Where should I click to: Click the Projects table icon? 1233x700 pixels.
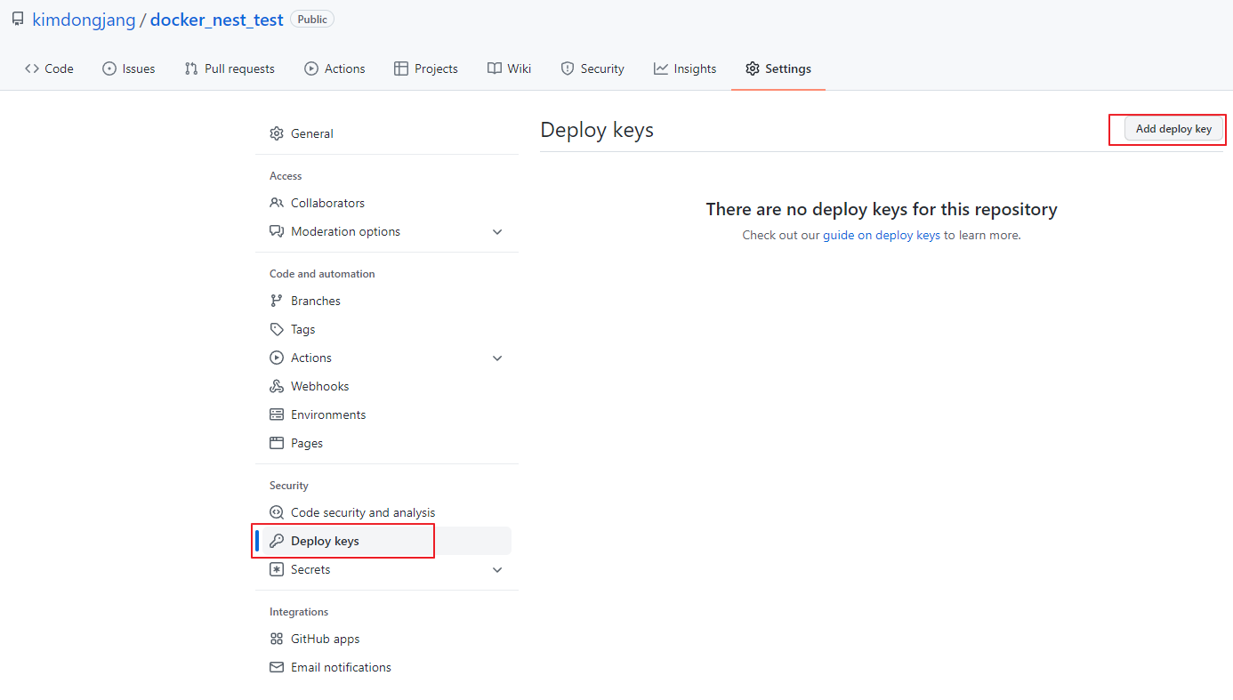[x=401, y=68]
